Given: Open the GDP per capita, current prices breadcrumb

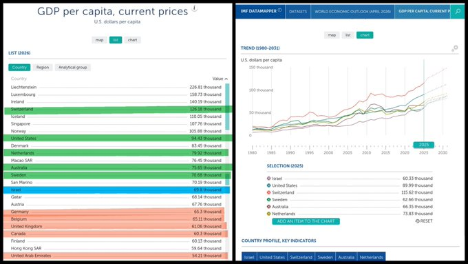Looking at the screenshot, I should tap(423, 11).
